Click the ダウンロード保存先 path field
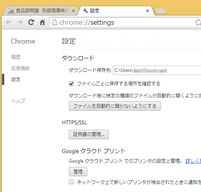The width and height of the screenshot is (201, 192). [157, 70]
